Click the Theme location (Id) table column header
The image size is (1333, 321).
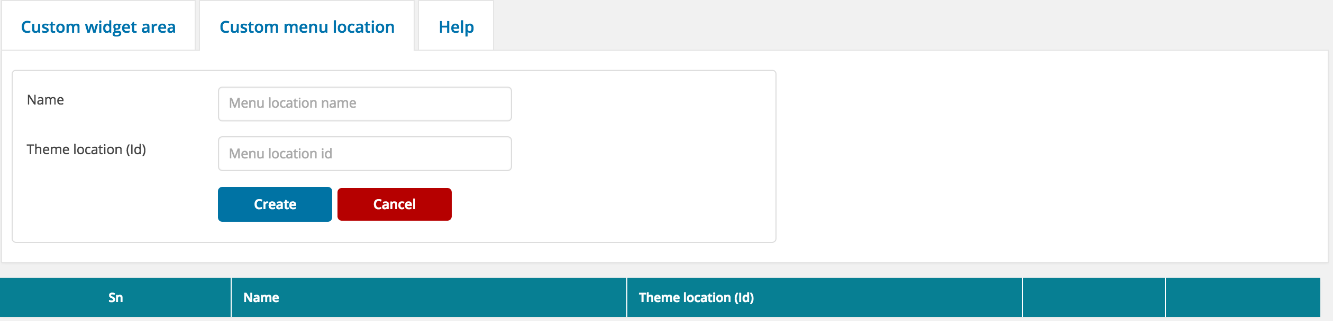[x=825, y=297]
